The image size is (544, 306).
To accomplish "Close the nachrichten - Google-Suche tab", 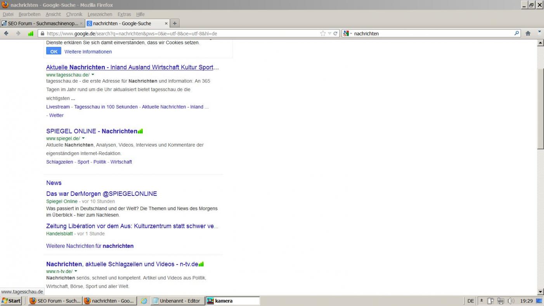I will click(x=166, y=23).
